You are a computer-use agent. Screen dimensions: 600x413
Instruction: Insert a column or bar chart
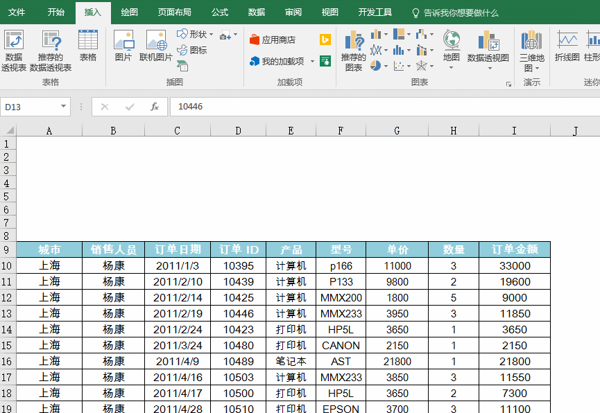(x=376, y=35)
